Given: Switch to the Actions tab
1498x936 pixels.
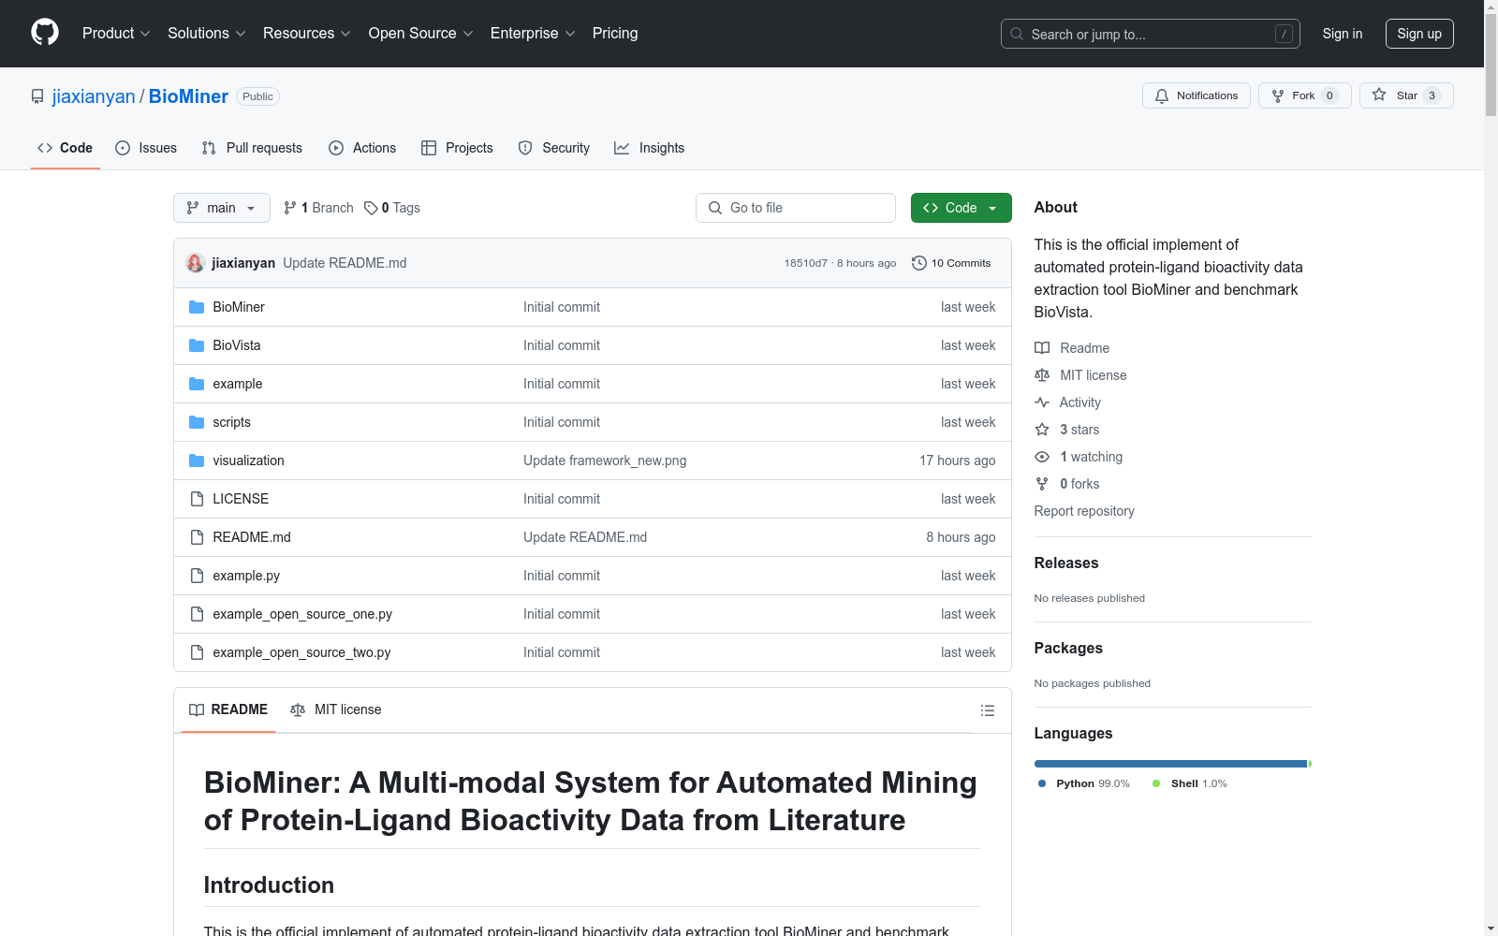Looking at the screenshot, I should [362, 148].
